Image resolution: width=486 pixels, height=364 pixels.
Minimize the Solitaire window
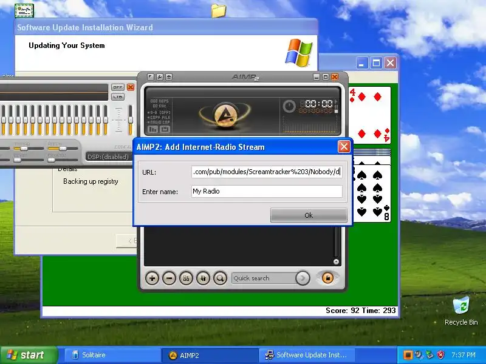click(361, 63)
